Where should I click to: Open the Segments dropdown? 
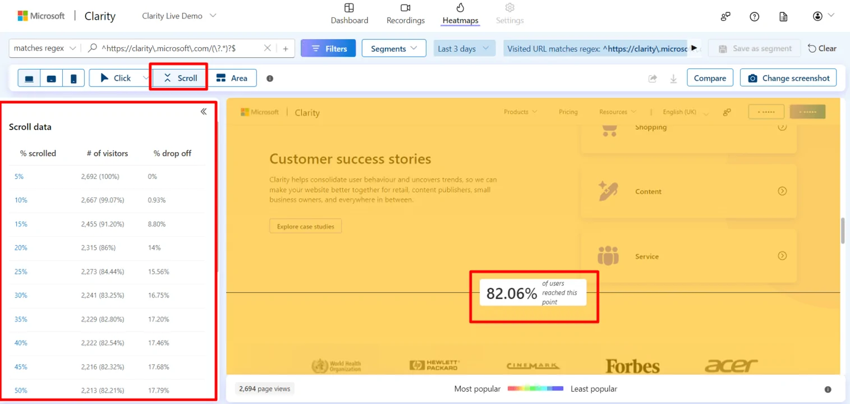click(394, 48)
